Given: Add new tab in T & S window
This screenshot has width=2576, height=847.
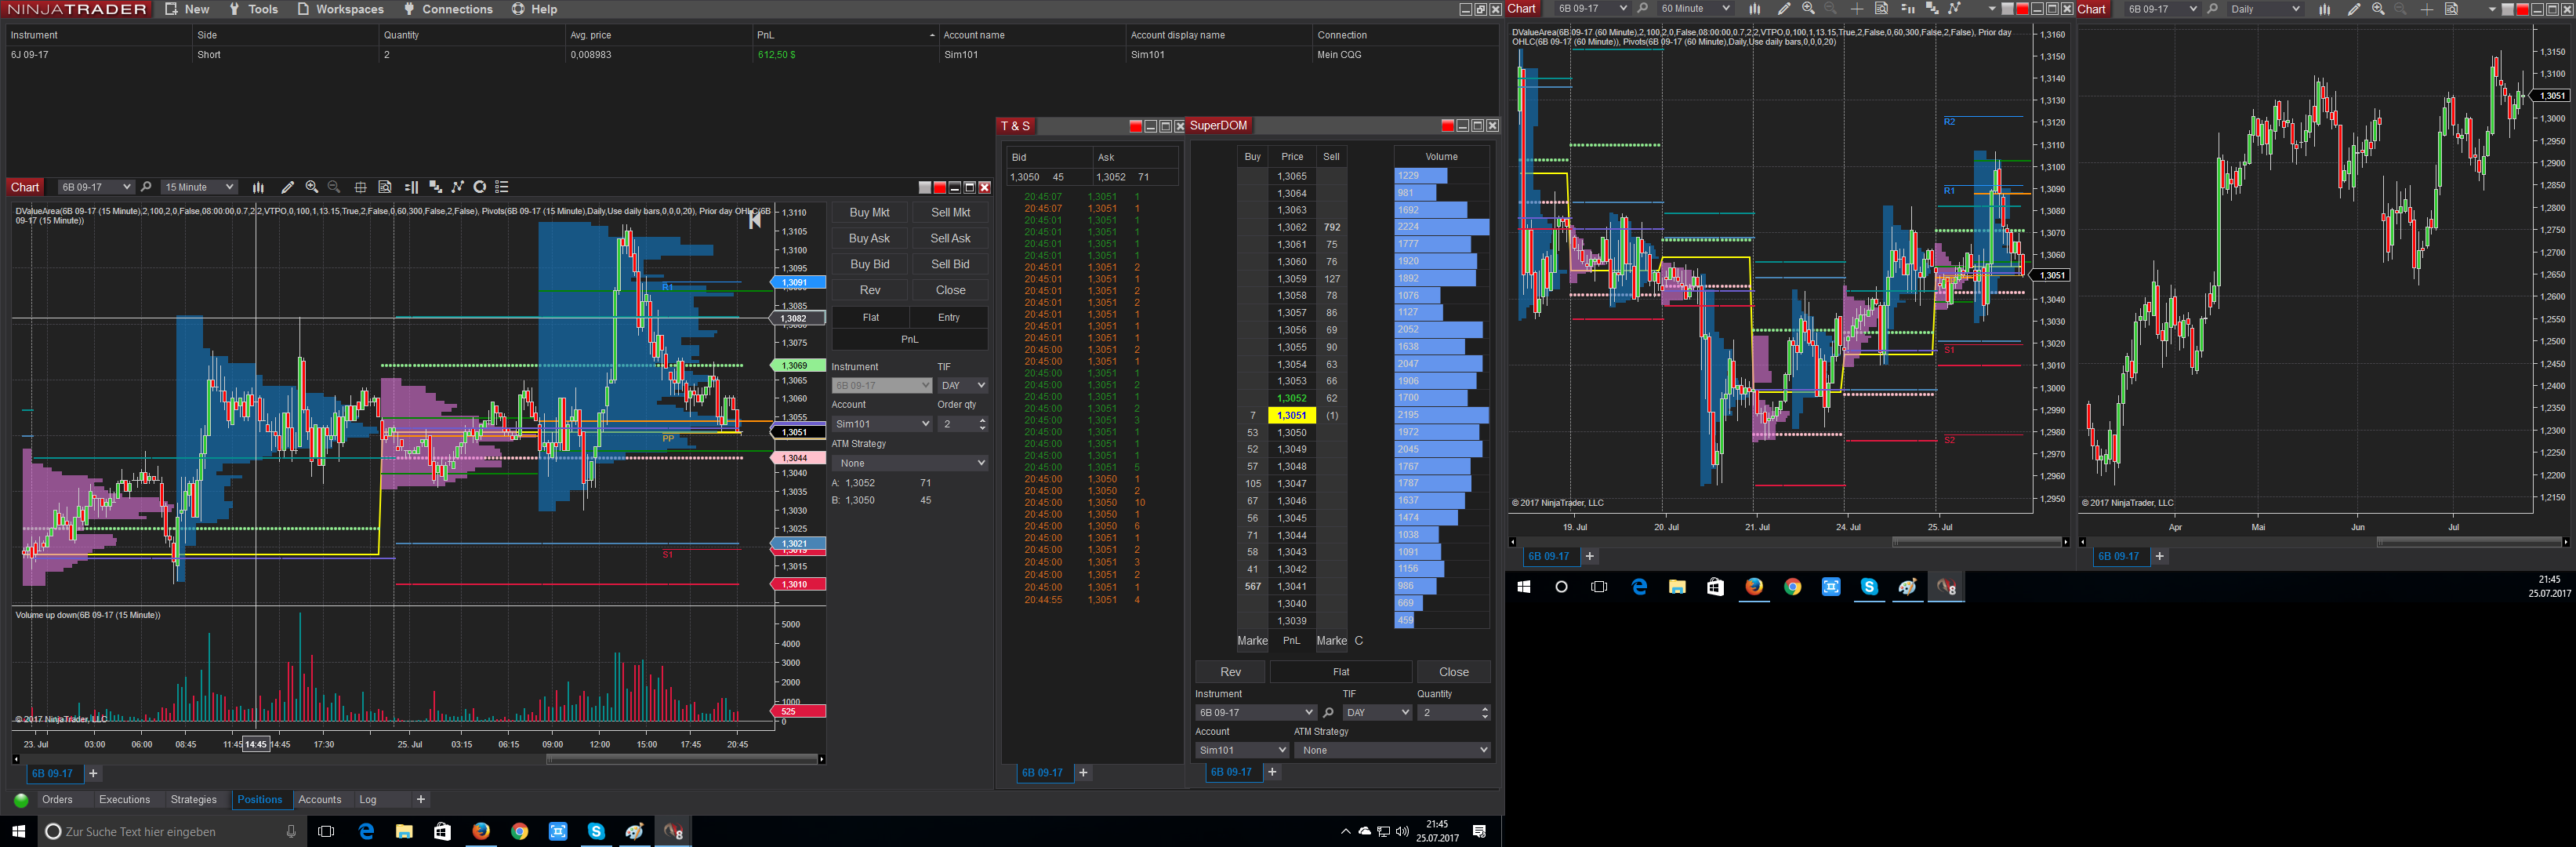Looking at the screenshot, I should pyautogui.click(x=1083, y=773).
